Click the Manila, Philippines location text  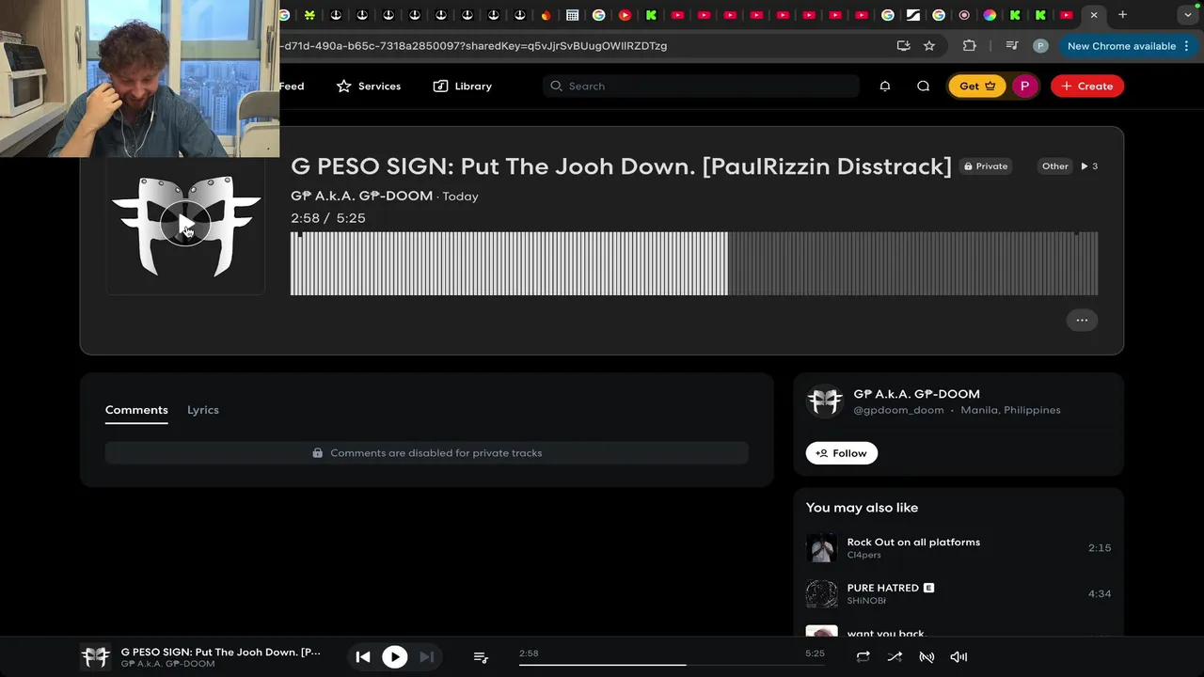[1010, 410]
